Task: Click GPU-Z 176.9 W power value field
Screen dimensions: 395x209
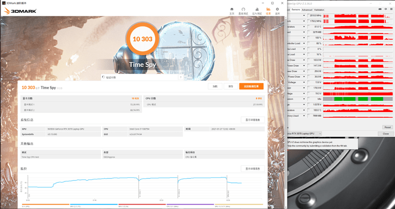Action: pyautogui.click(x=315, y=88)
